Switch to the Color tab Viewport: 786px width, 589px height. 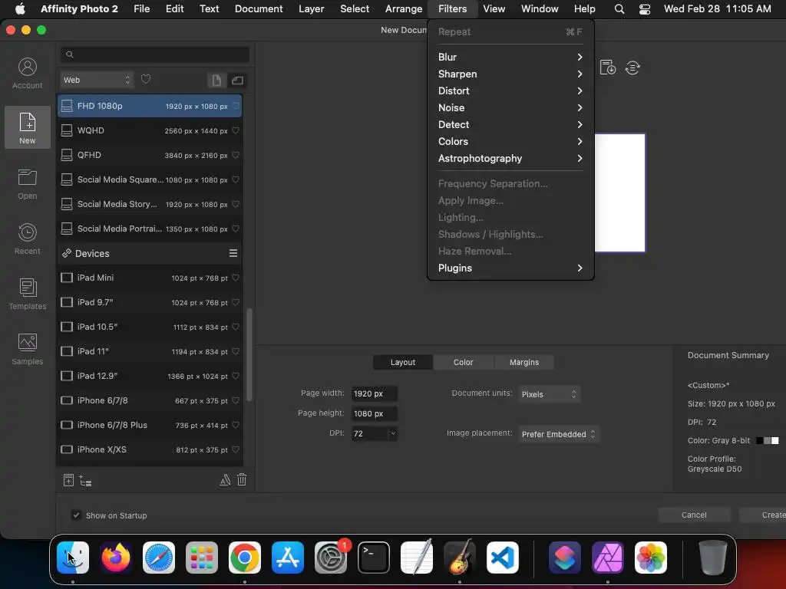coord(463,362)
